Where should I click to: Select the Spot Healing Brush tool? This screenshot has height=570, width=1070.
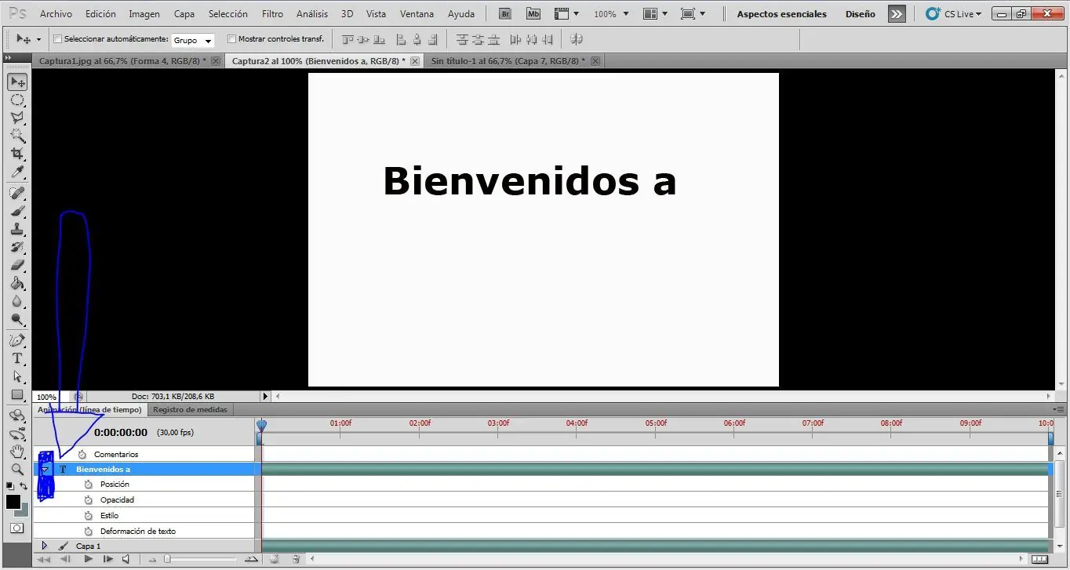click(17, 193)
